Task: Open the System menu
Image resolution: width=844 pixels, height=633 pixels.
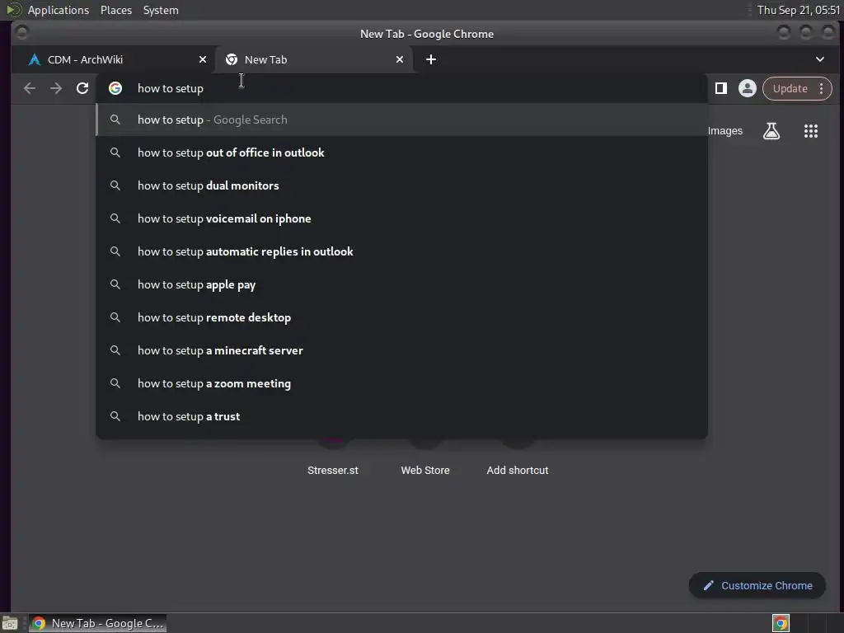Action: [x=161, y=10]
